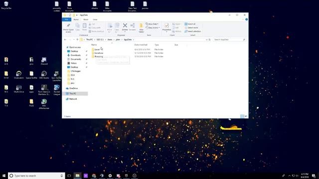Viewport: 319px width, 179px height.
Task: Sort by the Name column header
Action: tap(94, 45)
